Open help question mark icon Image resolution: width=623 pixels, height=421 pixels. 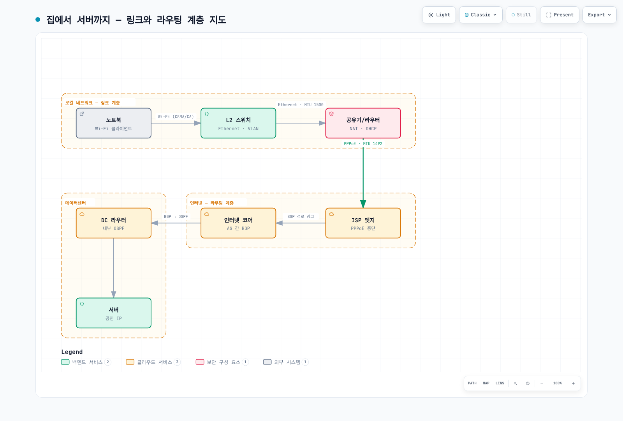click(x=528, y=383)
